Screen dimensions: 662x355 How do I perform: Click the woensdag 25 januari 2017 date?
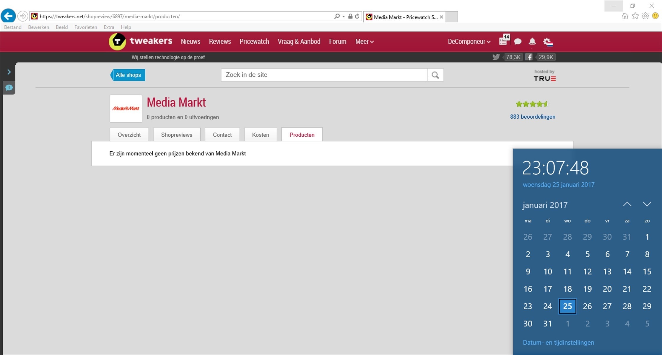(558, 185)
